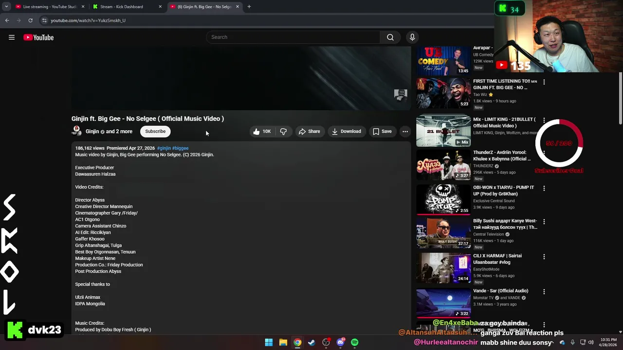Open UB Comedy video thumbnail 13:45

tap(443, 60)
